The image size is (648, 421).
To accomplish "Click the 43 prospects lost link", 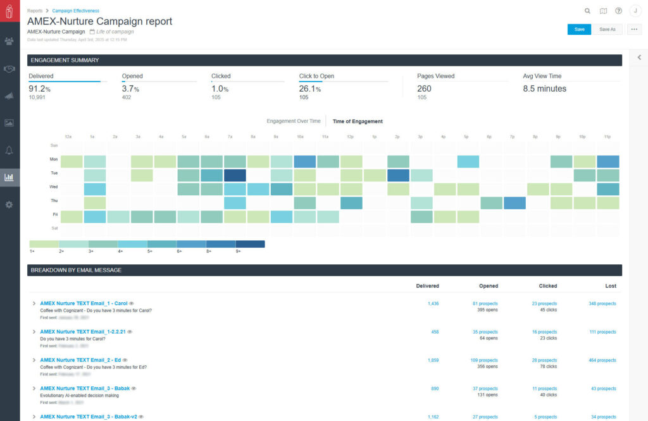I will pos(603,389).
